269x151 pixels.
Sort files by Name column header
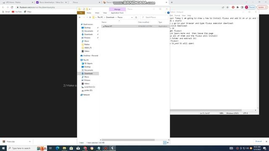[x=104, y=22]
